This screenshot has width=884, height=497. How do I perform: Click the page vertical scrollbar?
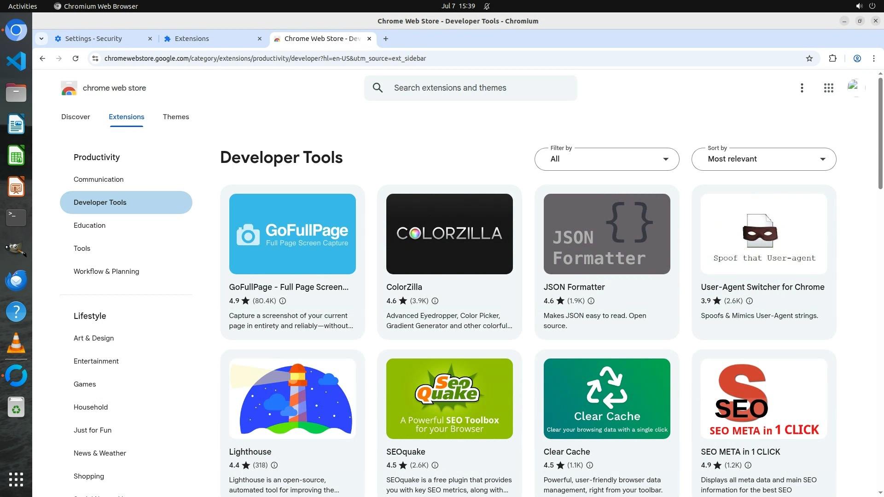(x=880, y=133)
